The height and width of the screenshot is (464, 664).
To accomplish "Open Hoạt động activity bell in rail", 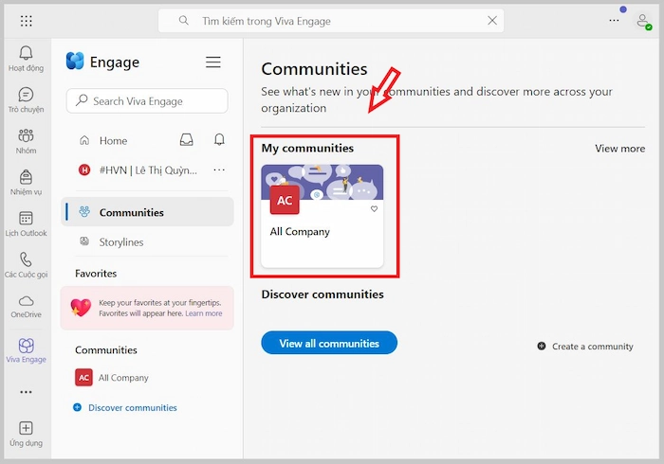I will click(26, 59).
